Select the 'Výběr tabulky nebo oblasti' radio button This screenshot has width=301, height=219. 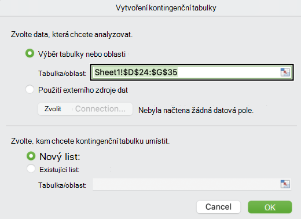click(30, 53)
